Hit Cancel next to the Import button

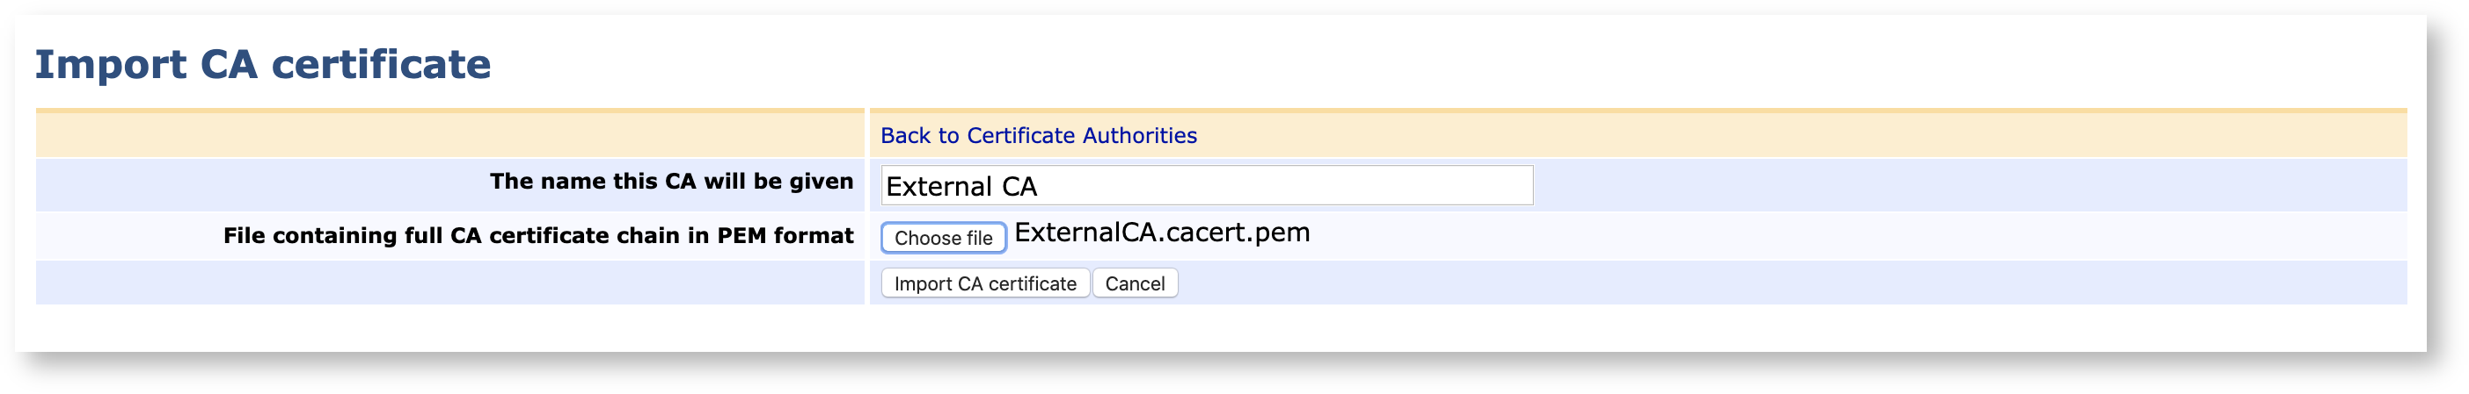pyautogui.click(x=1134, y=284)
